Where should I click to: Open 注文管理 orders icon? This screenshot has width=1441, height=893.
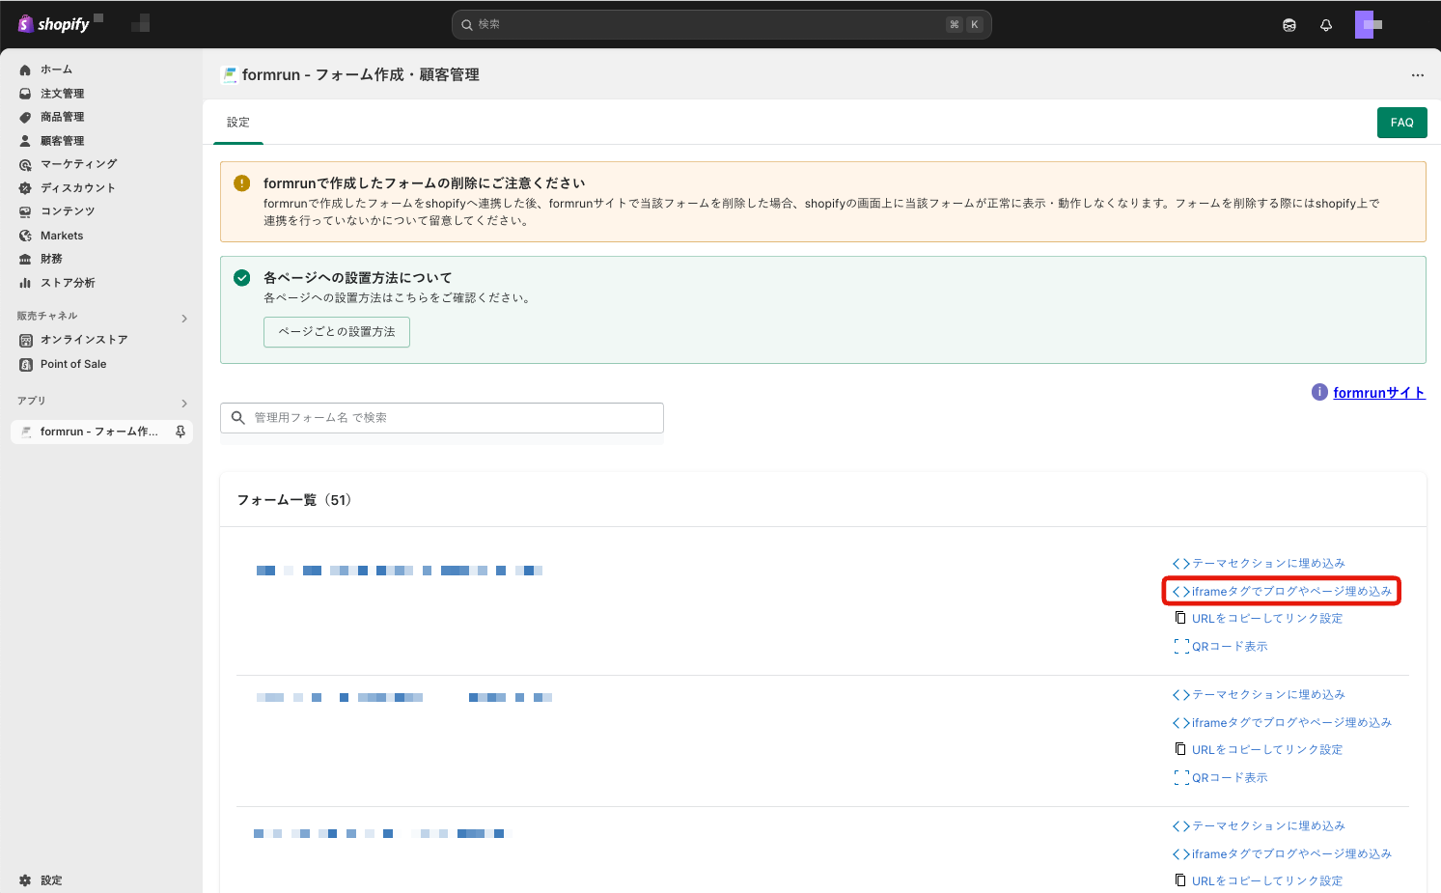point(25,94)
